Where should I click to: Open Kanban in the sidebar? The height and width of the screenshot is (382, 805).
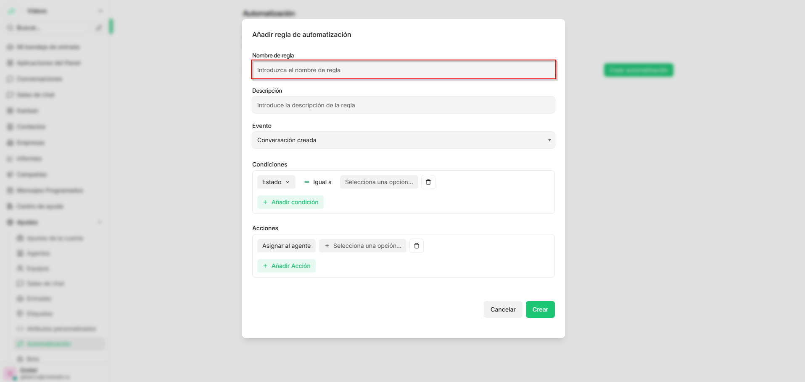tap(27, 111)
